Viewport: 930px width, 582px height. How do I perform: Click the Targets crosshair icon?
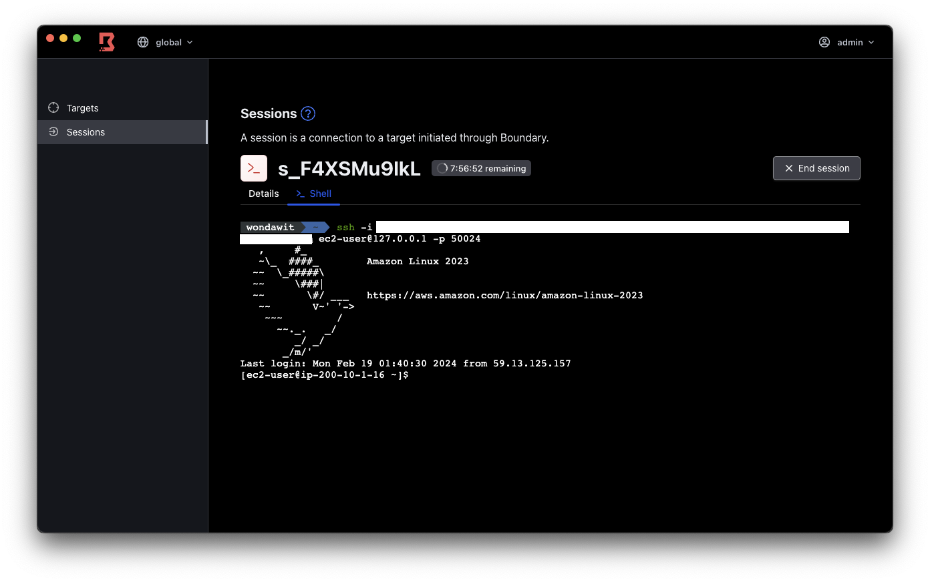click(x=53, y=107)
